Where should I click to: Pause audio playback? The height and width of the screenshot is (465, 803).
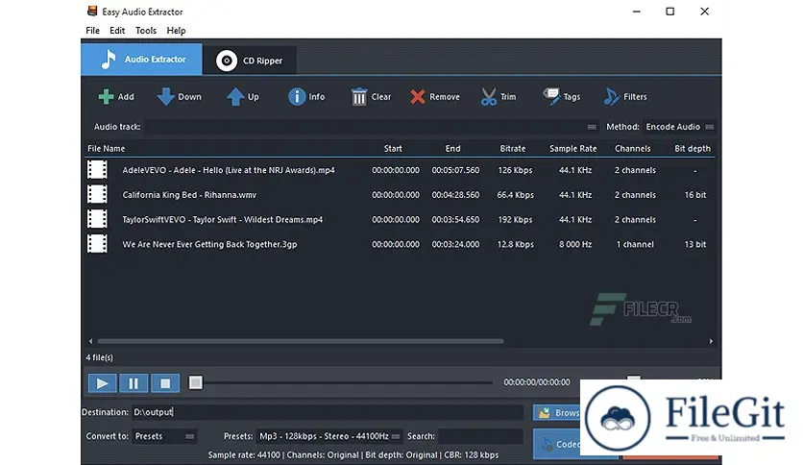134,382
